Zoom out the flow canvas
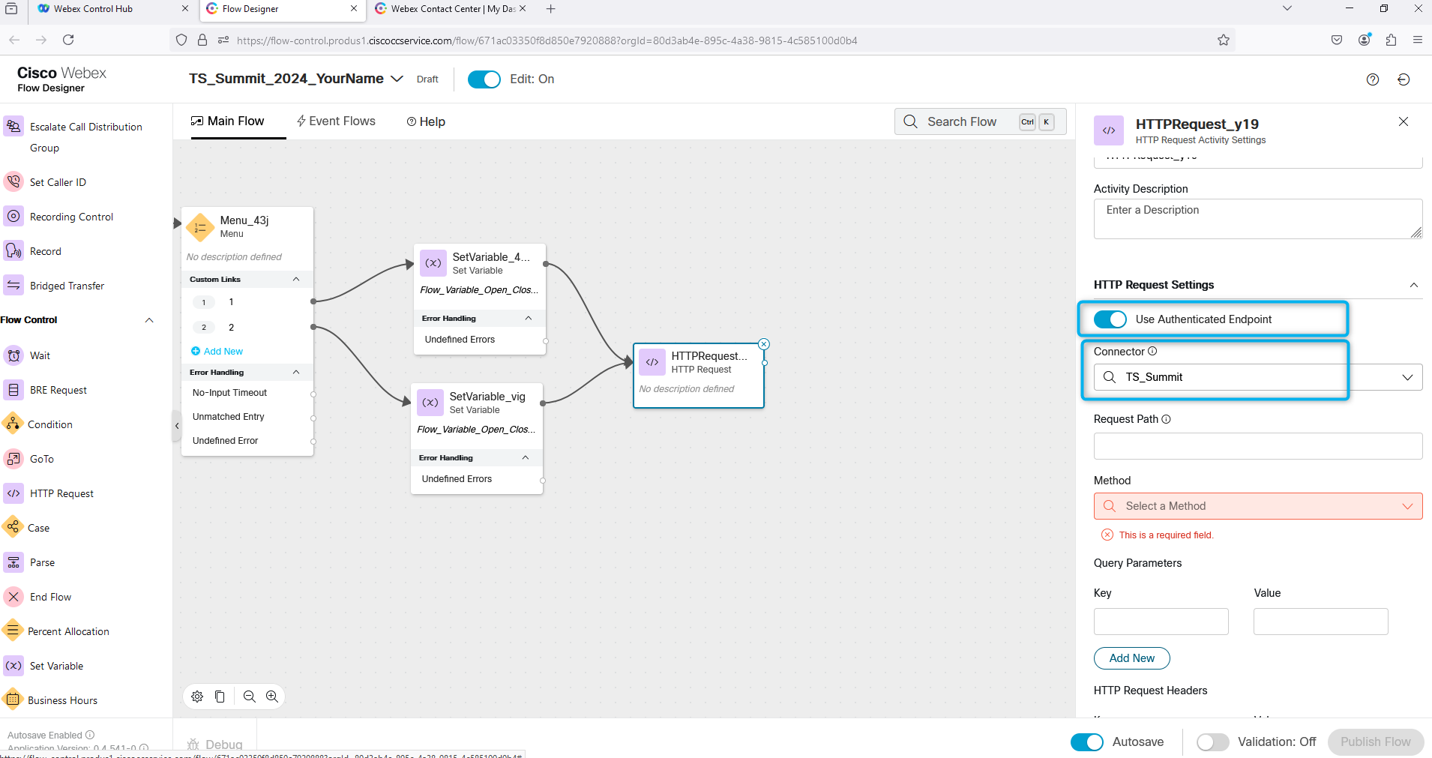1432x758 pixels. tap(250, 697)
